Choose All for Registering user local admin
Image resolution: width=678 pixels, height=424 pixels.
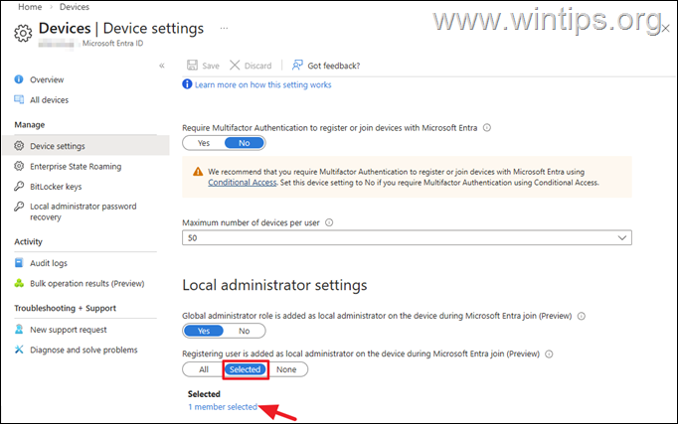204,369
